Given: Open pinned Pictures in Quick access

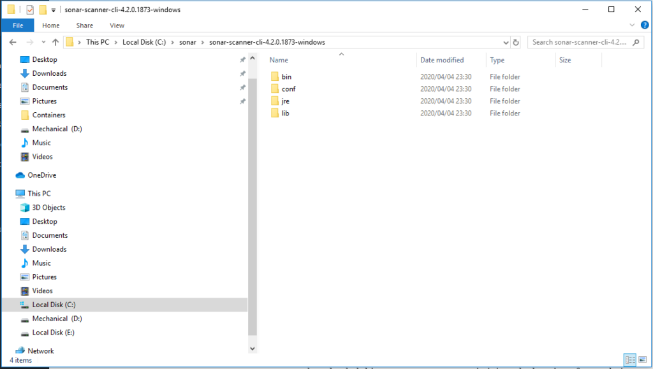Looking at the screenshot, I should point(44,101).
